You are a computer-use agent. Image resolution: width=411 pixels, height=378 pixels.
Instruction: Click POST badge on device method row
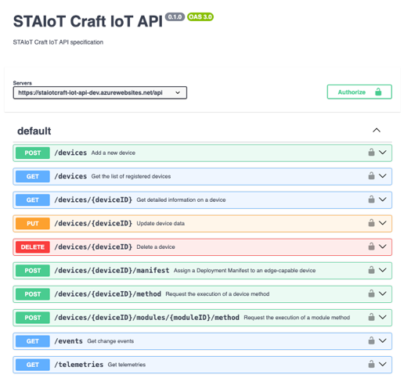[33, 294]
